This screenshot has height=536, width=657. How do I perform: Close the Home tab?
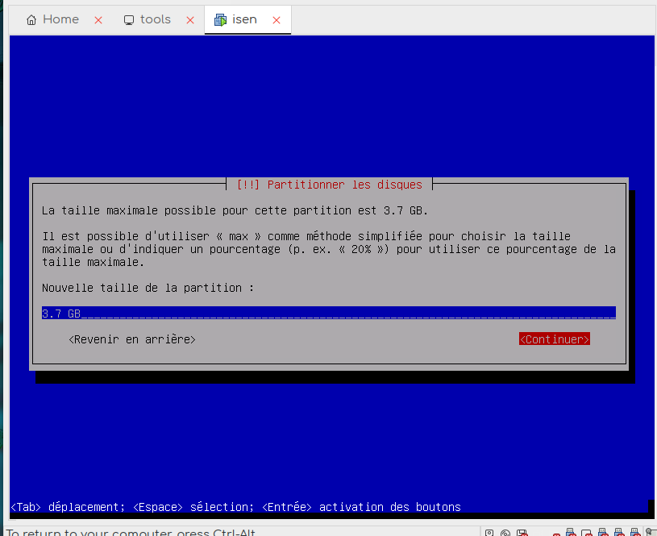pos(98,20)
